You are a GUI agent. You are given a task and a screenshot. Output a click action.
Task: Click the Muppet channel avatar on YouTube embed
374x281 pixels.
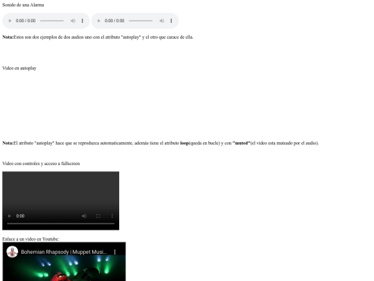click(x=12, y=252)
